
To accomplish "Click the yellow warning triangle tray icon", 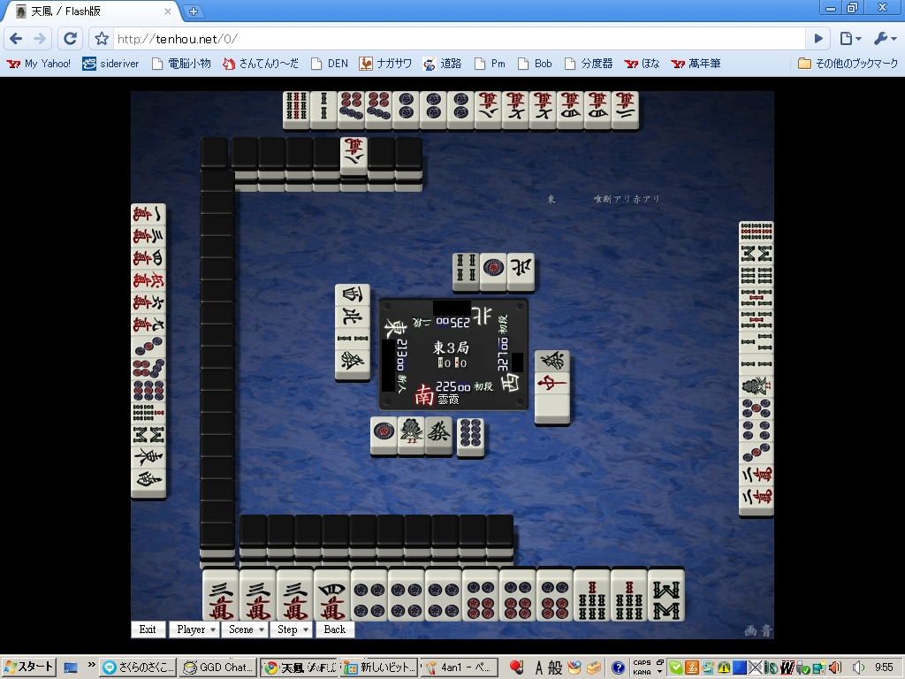I will [x=724, y=668].
